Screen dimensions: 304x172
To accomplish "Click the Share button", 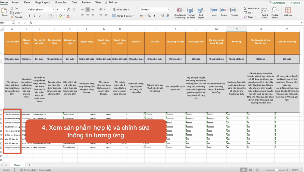I will coord(295,3).
